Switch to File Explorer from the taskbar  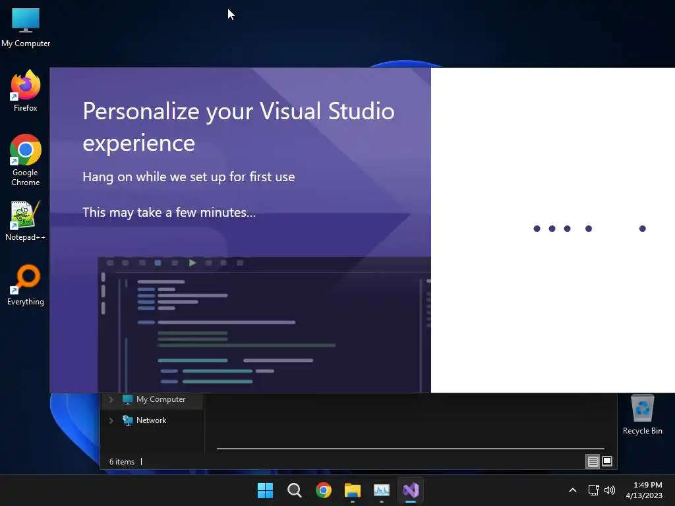353,490
